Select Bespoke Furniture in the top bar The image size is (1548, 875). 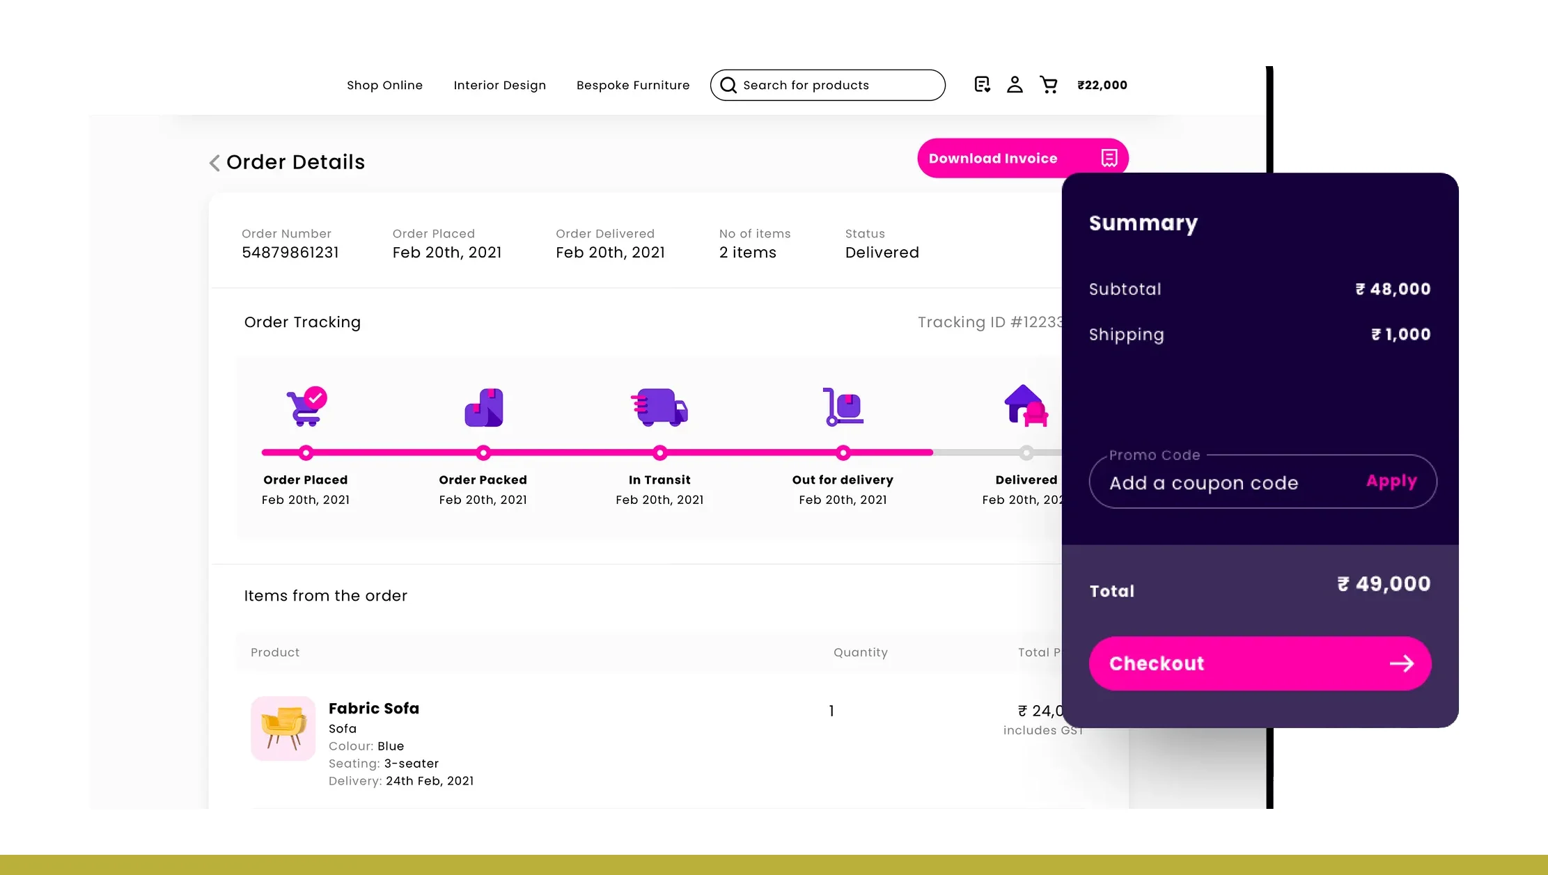pos(633,85)
